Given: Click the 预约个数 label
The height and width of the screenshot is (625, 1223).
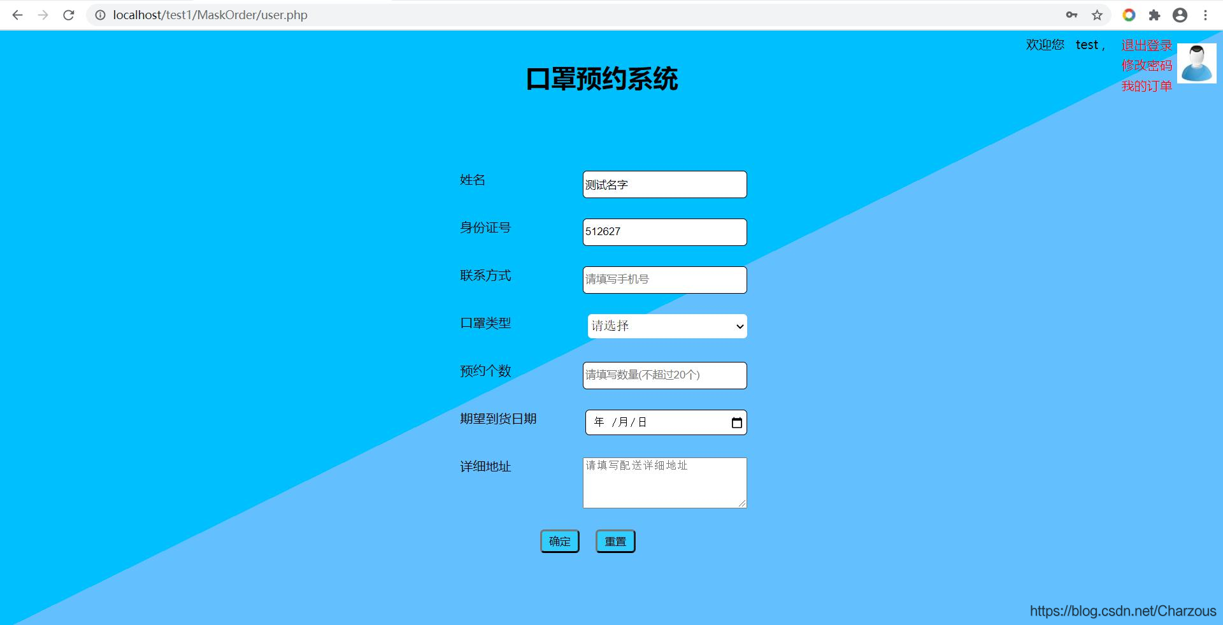Looking at the screenshot, I should pyautogui.click(x=485, y=371).
